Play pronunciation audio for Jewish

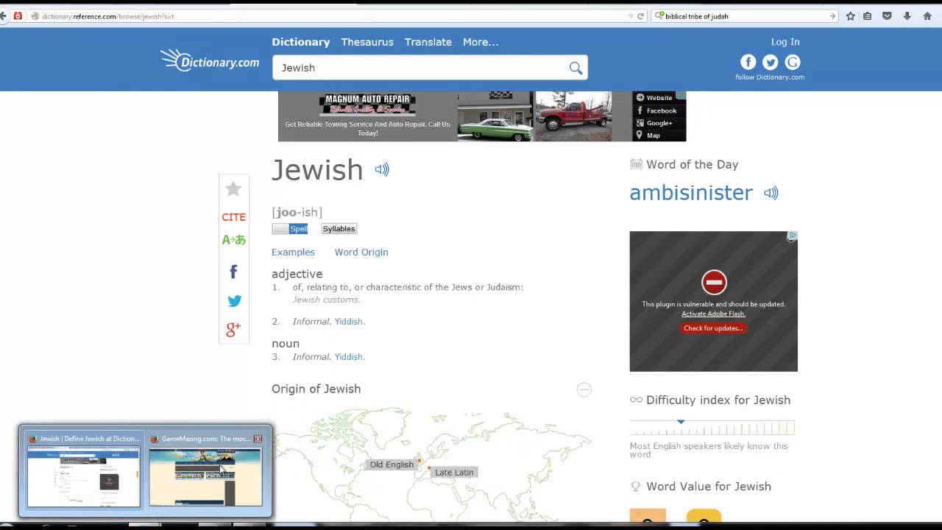(381, 169)
